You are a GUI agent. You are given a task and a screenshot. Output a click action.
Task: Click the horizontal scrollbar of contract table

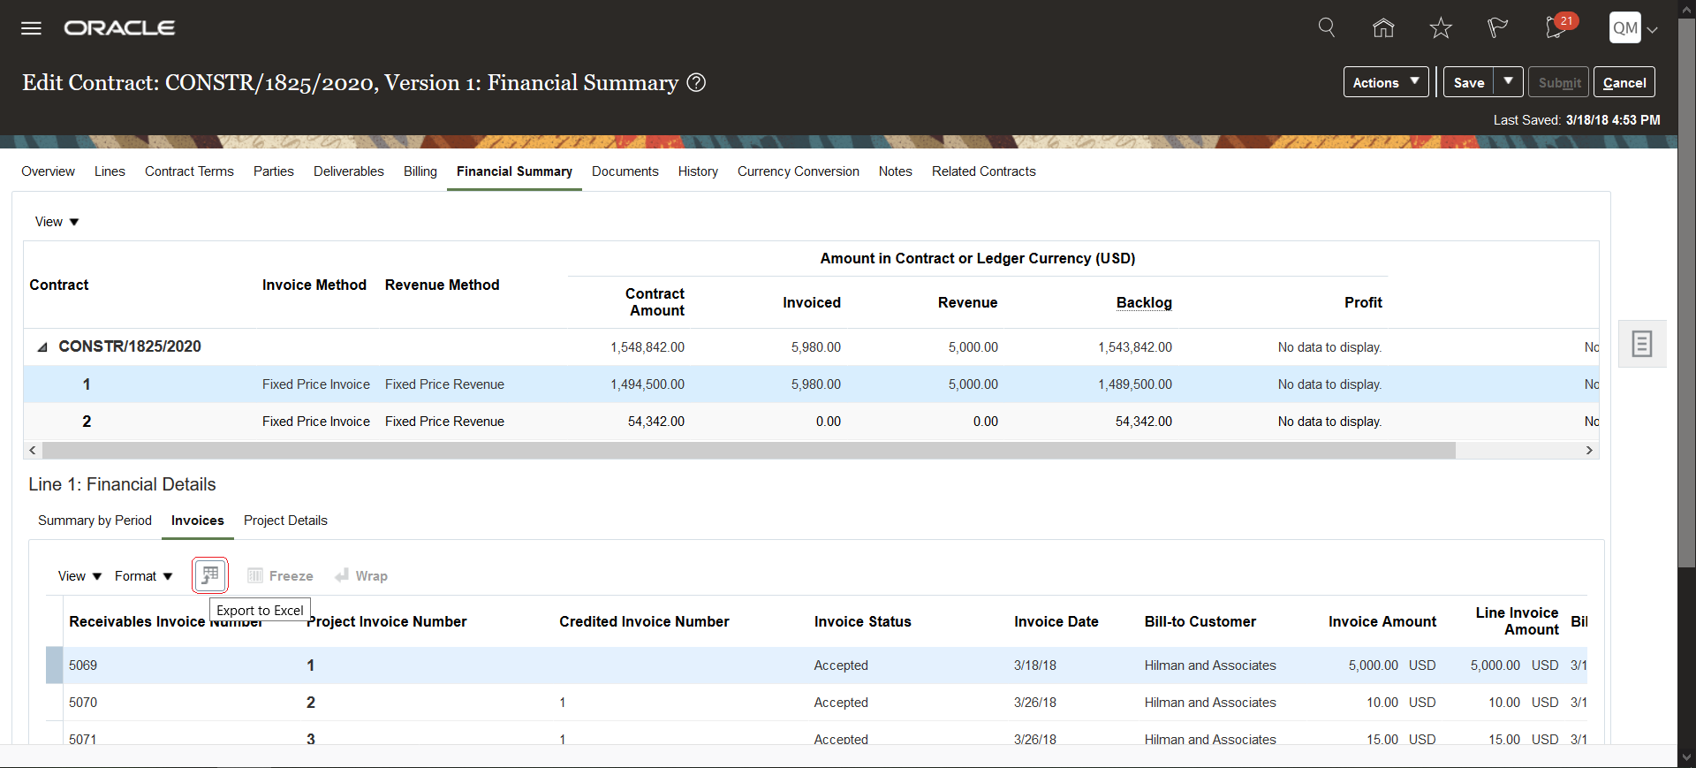[747, 451]
